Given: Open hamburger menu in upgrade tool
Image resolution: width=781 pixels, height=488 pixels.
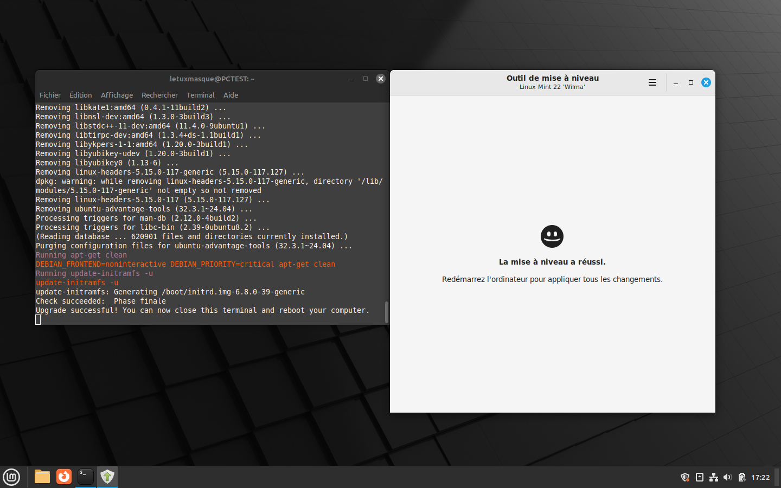Looking at the screenshot, I should click(652, 82).
